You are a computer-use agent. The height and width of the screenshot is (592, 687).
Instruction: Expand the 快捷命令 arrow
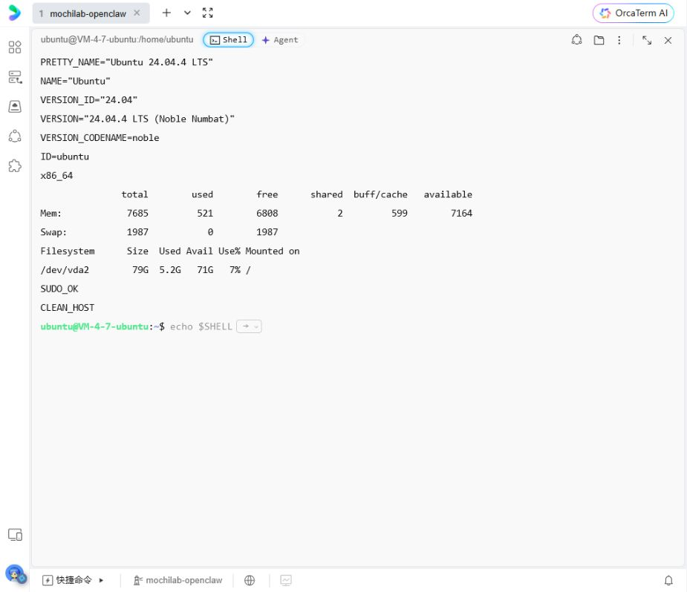point(101,580)
